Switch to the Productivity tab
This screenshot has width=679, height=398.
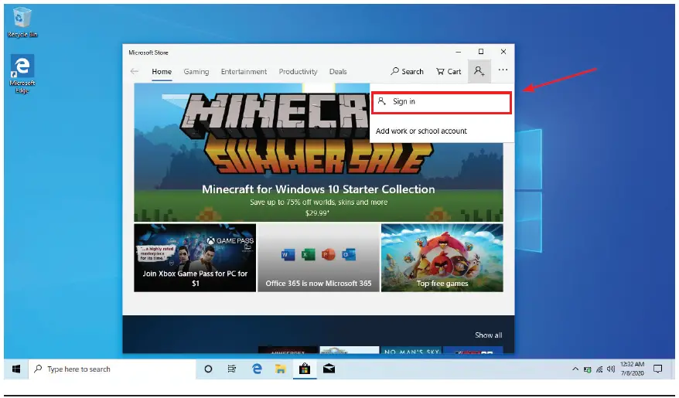[x=298, y=72]
